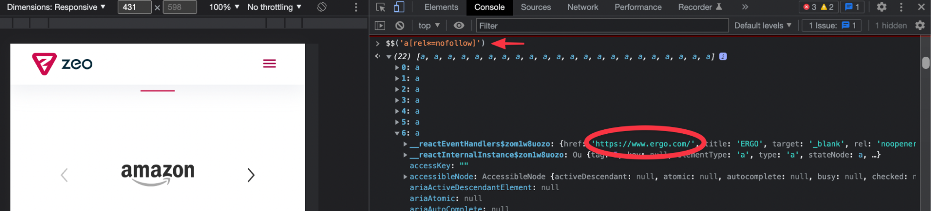
Task: Open the Dimensions: Responsive dropdown
Action: 56,7
